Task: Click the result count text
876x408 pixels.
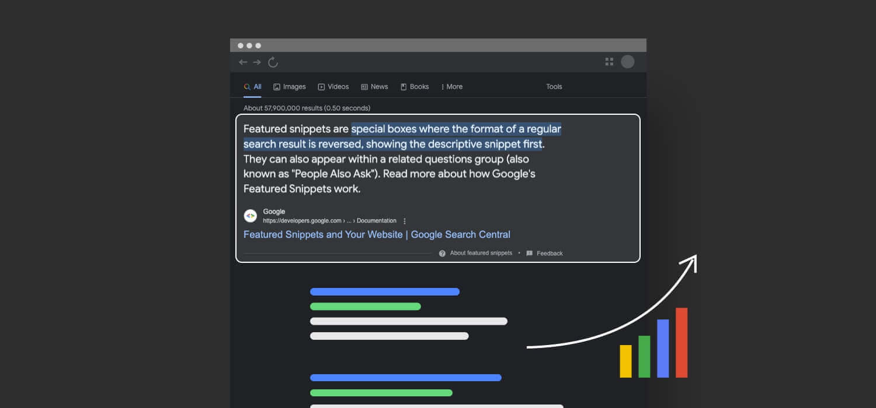Action: pos(307,108)
